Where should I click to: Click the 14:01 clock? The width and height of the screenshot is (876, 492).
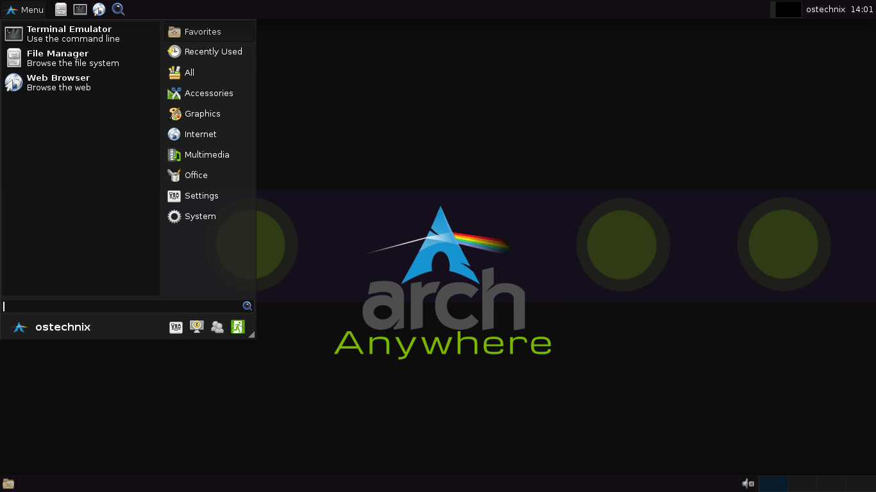[x=861, y=10]
